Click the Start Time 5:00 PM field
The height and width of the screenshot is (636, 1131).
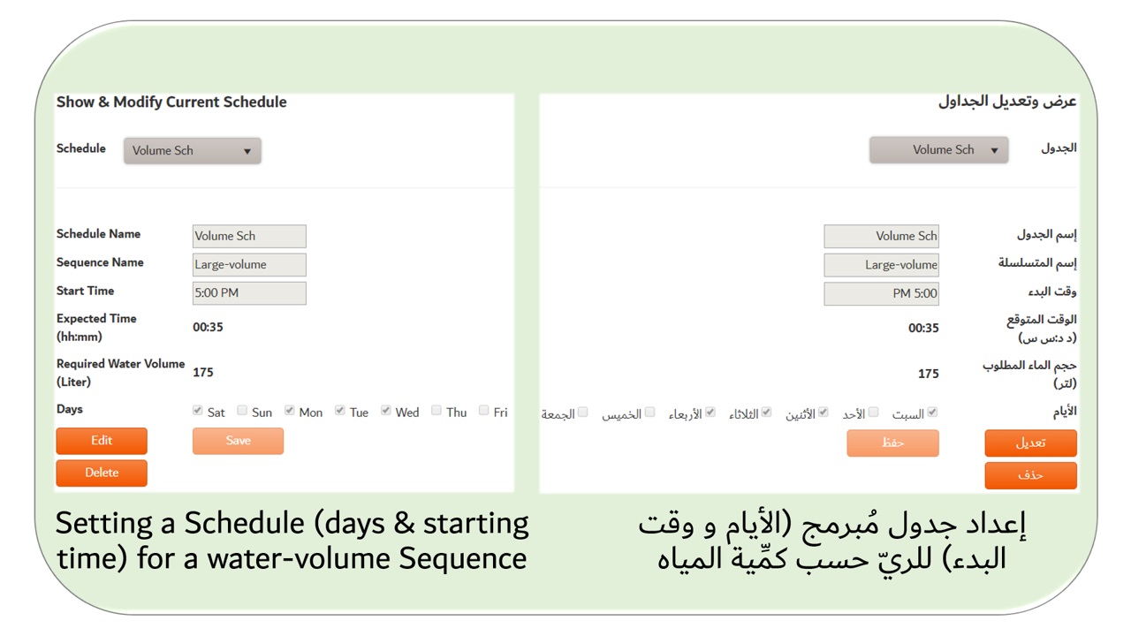(x=249, y=293)
